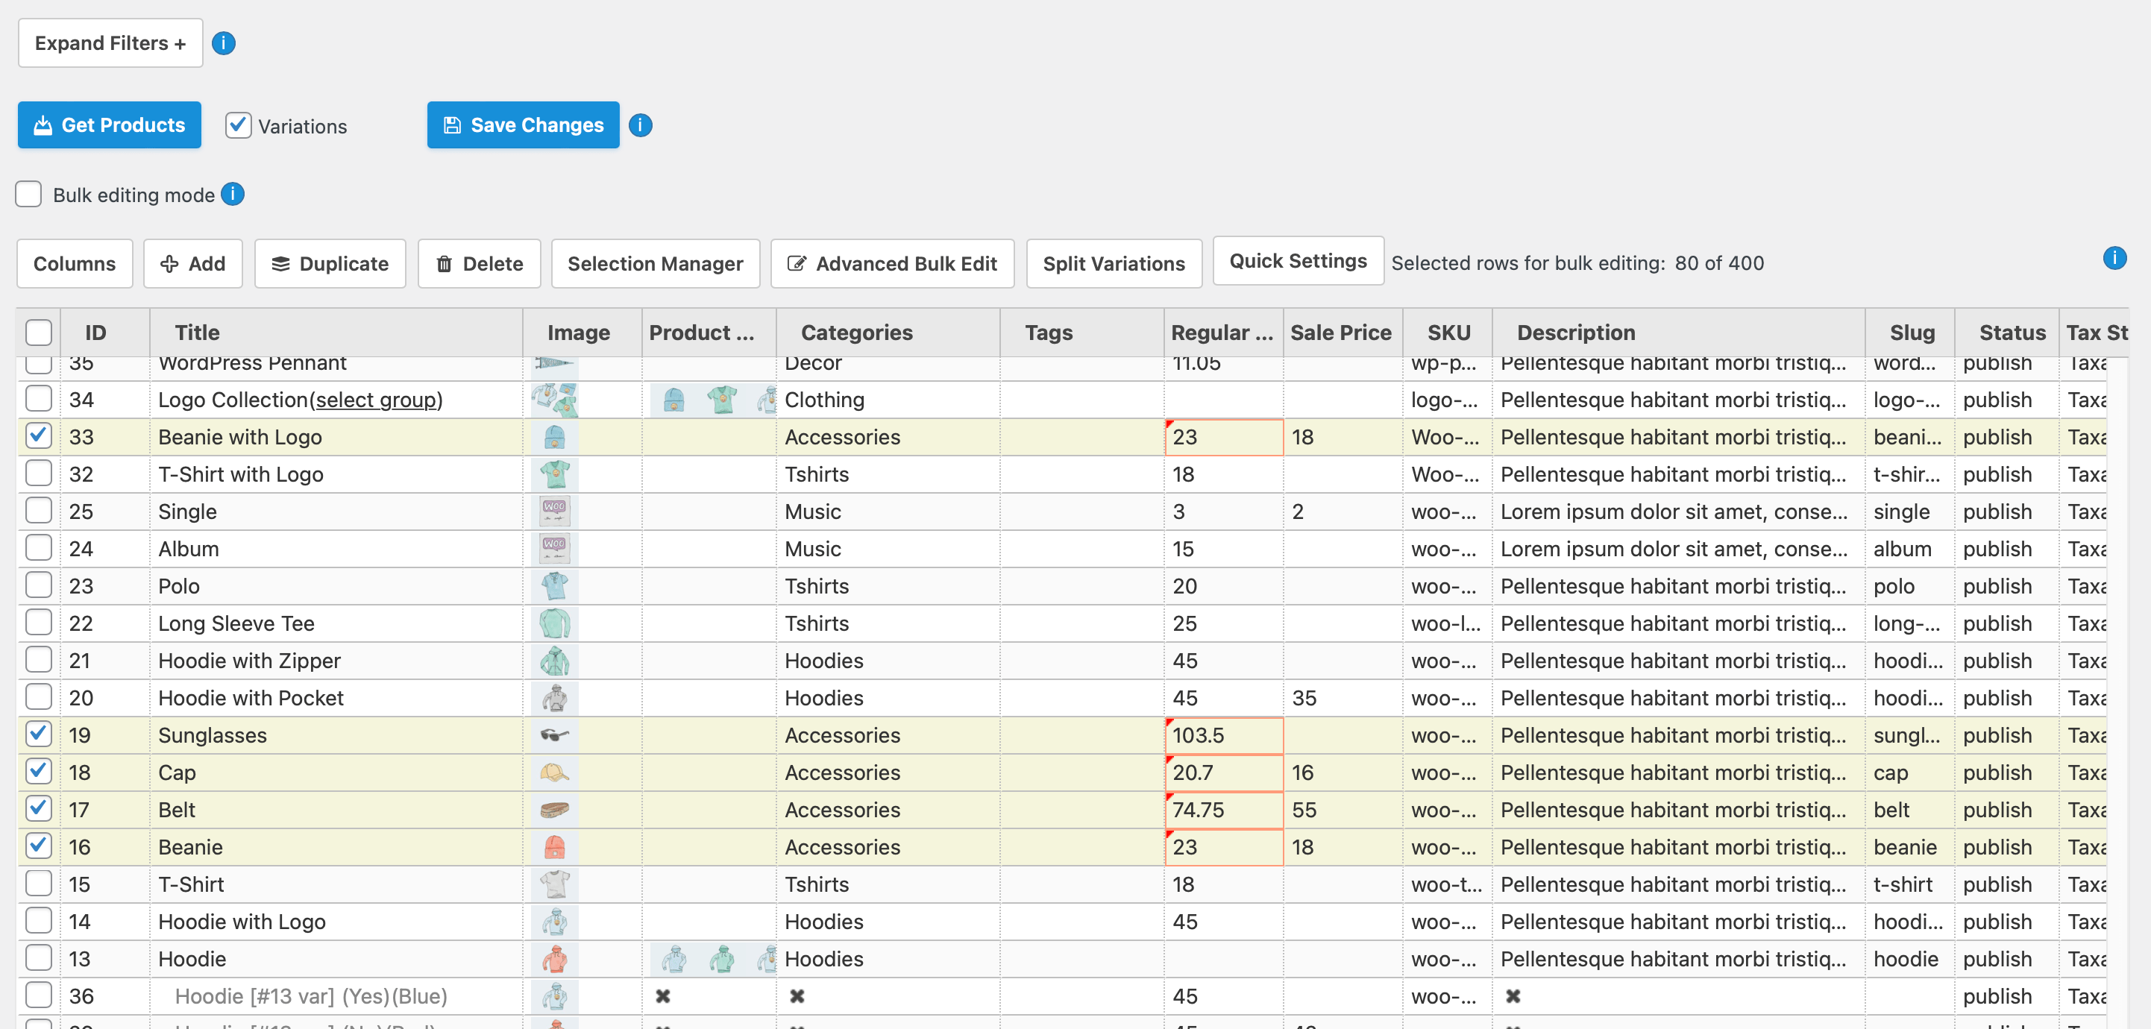This screenshot has width=2151, height=1029.
Task: Click the info icon next to Bulk editing mode
Action: (x=233, y=195)
